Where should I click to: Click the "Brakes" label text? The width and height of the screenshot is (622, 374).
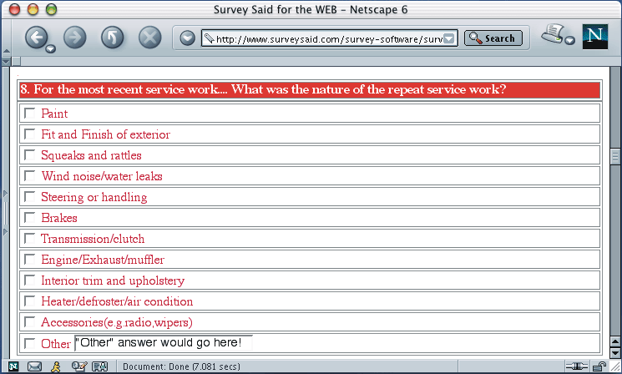59,218
